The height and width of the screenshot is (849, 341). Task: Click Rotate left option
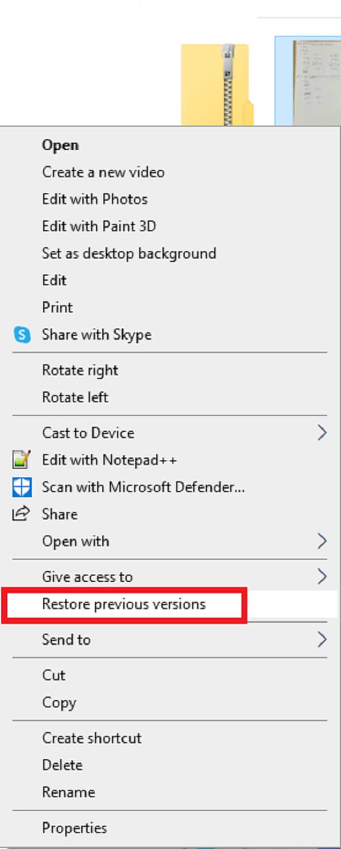75,397
